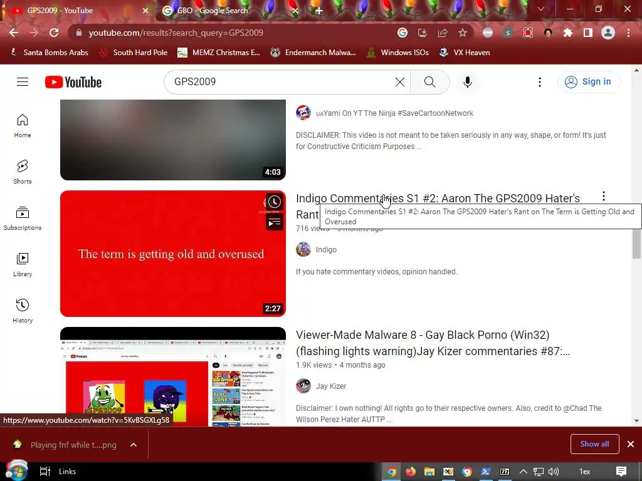The height and width of the screenshot is (481, 642).
Task: Open a new browser tab
Action: point(319,11)
